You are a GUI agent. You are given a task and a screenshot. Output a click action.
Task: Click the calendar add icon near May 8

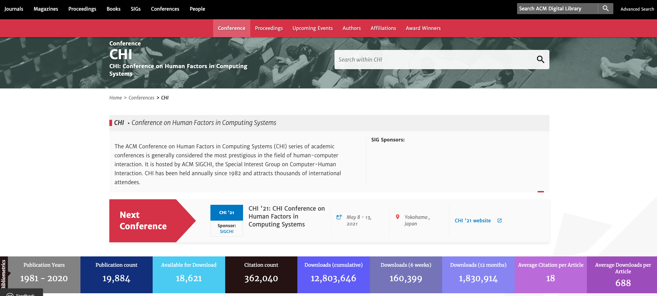(339, 217)
